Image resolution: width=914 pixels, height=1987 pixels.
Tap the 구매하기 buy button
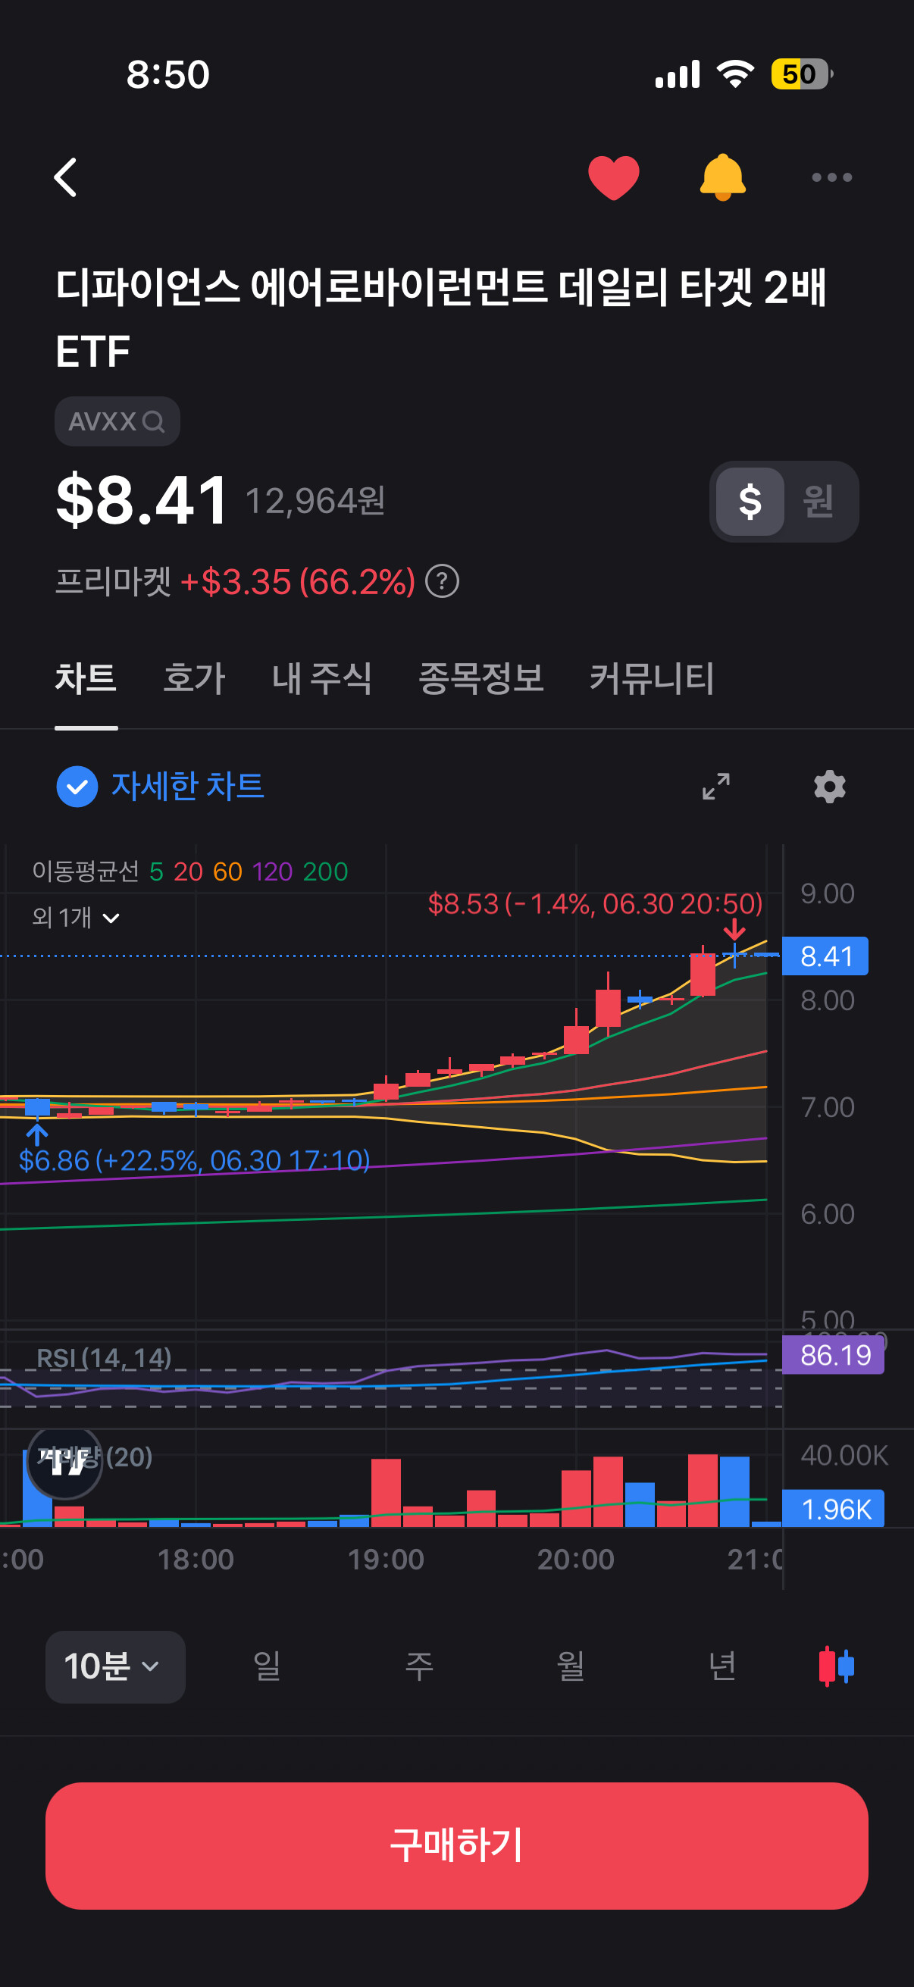(x=456, y=1845)
